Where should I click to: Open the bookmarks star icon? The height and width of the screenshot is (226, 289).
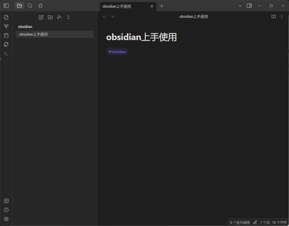coord(40,6)
